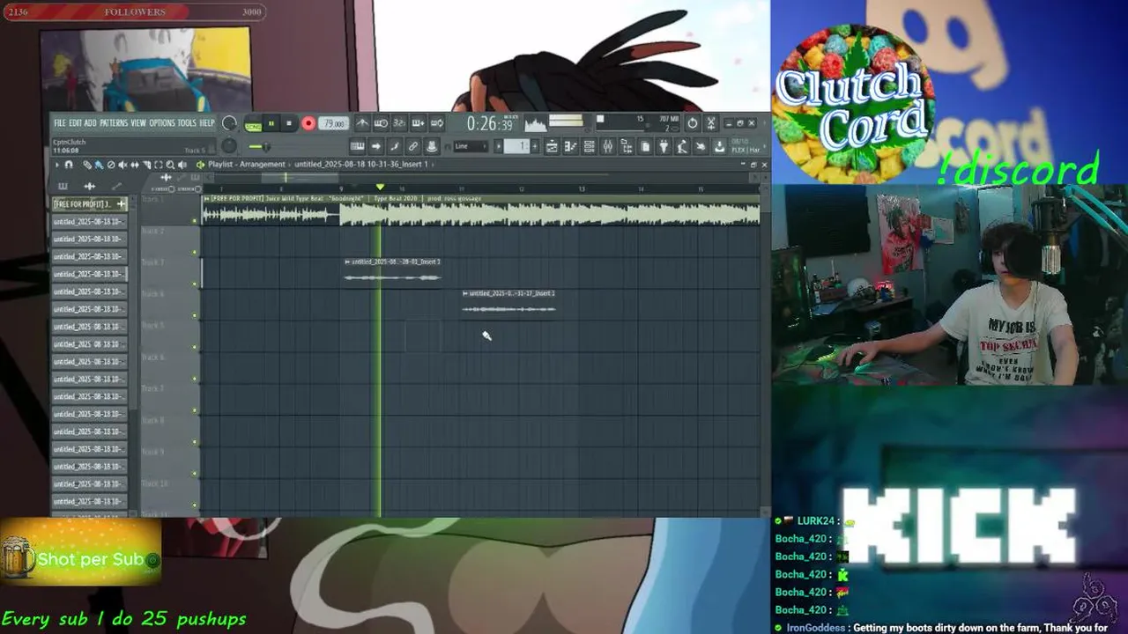Select the Playlist mute tool
Viewport: 1128px width, 634px height.
[122, 164]
